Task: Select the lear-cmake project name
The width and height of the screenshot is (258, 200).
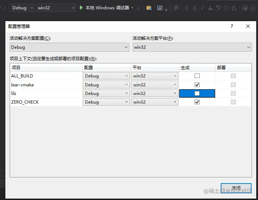Action: [22, 85]
